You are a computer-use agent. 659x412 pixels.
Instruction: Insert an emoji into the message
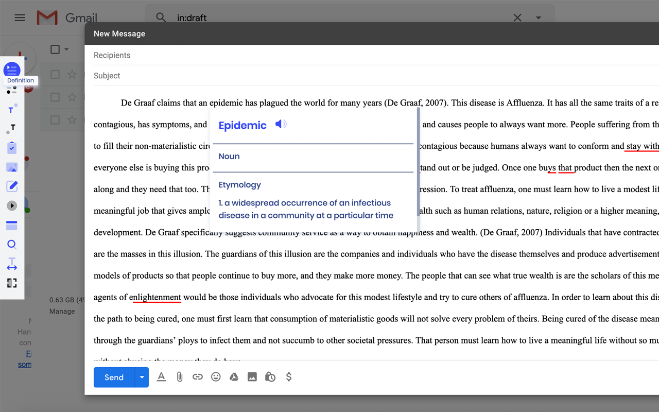tap(216, 376)
